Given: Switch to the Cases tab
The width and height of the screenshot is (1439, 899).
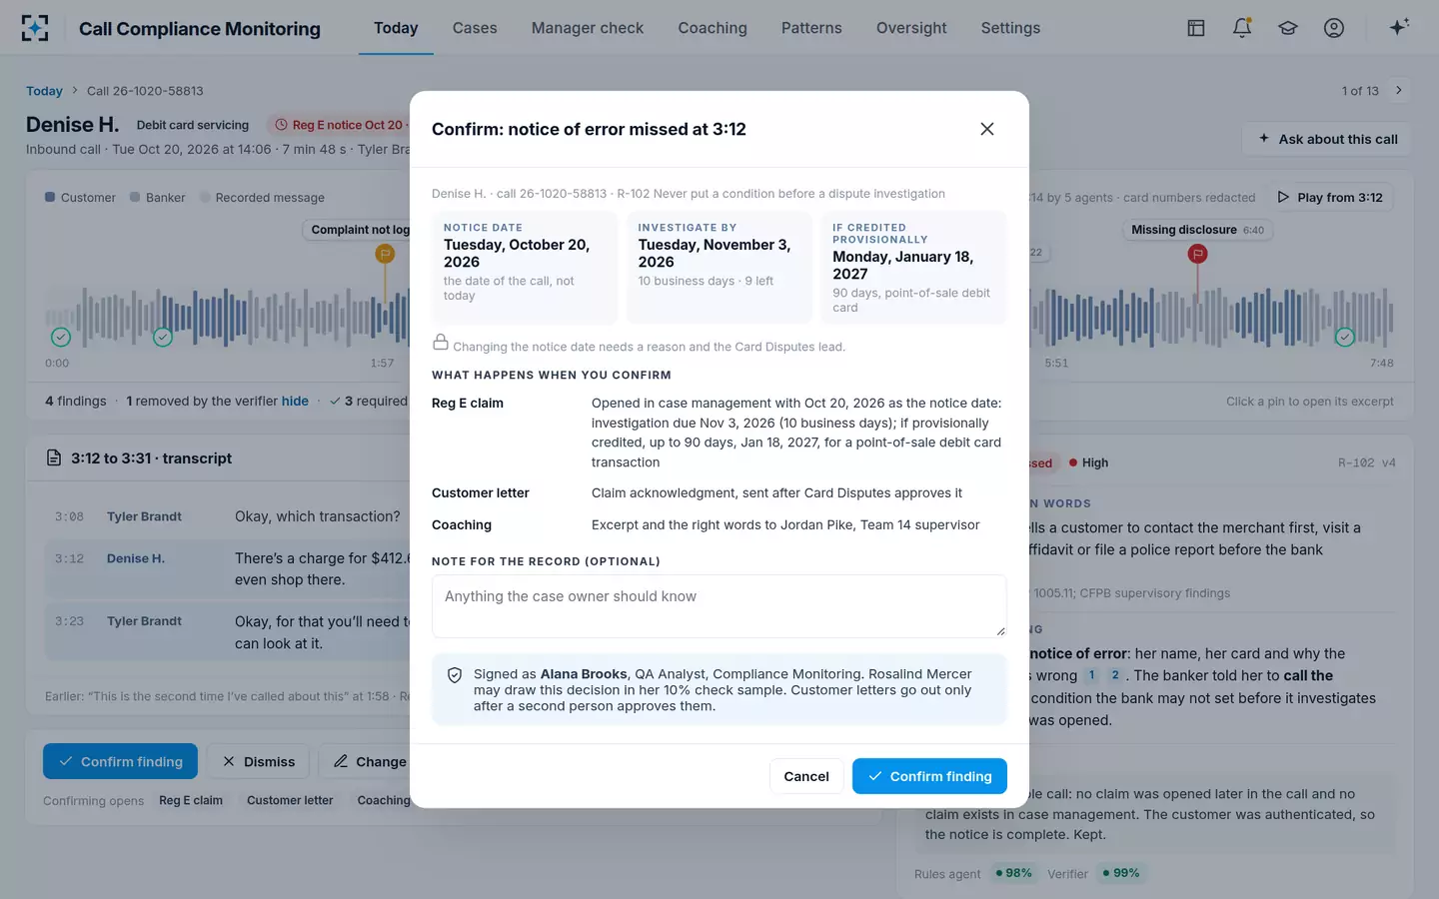Looking at the screenshot, I should click(x=475, y=28).
